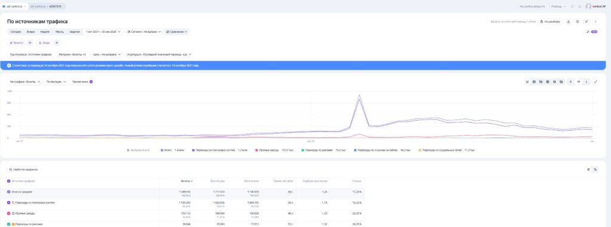This screenshot has height=227, width=611.
Task: Open the Сравнение dropdown
Action: [177, 32]
